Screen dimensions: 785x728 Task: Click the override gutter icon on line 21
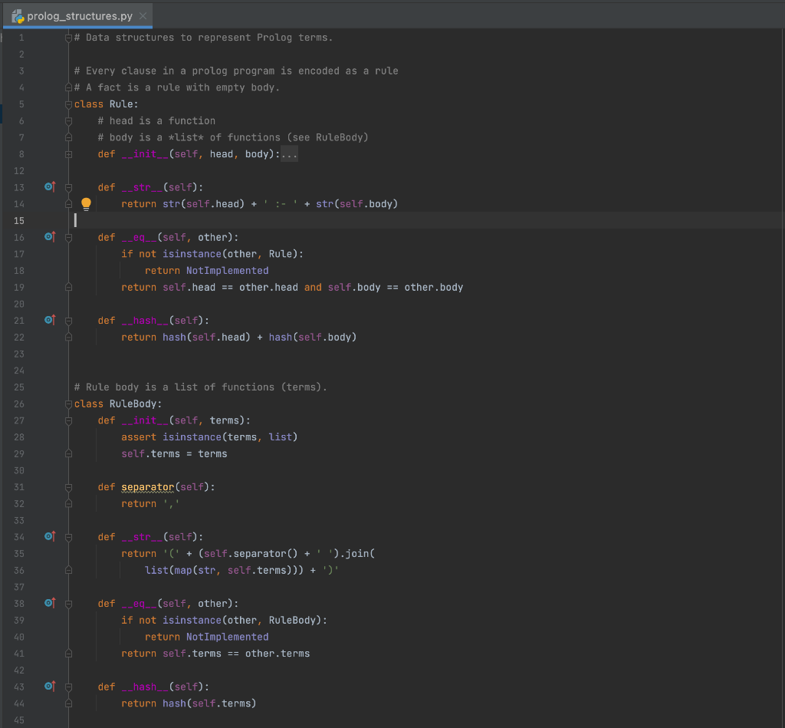(50, 320)
